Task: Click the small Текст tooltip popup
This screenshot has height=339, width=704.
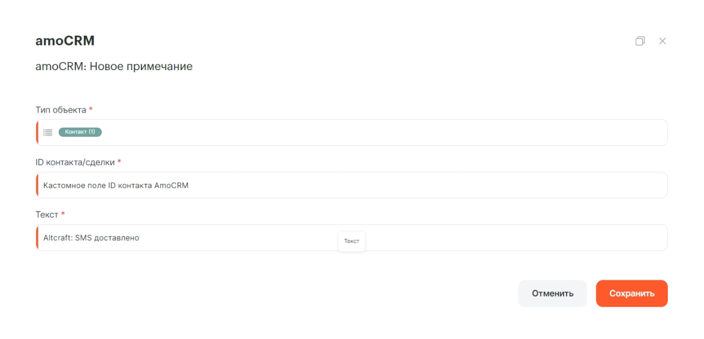Action: pos(351,241)
